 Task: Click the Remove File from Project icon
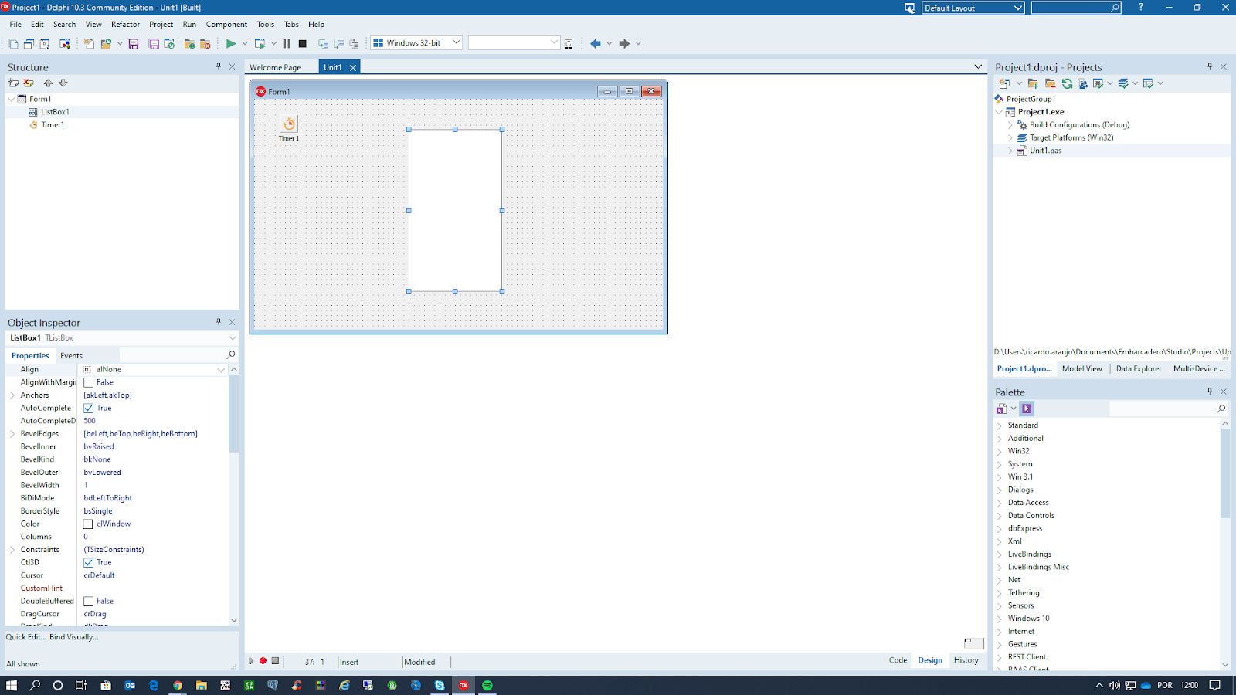205,44
